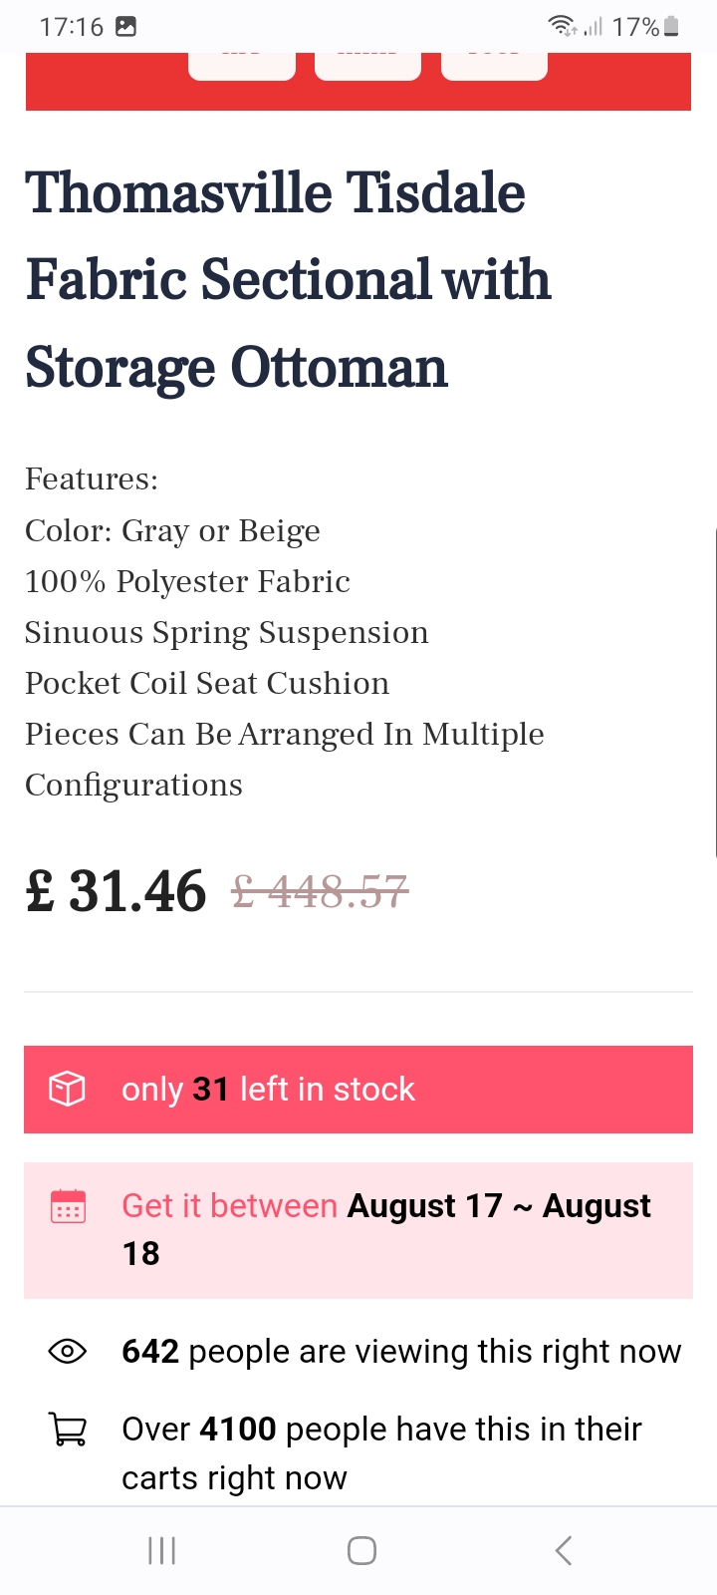Select the sale price £31.46
The width and height of the screenshot is (717, 1595).
click(115, 890)
